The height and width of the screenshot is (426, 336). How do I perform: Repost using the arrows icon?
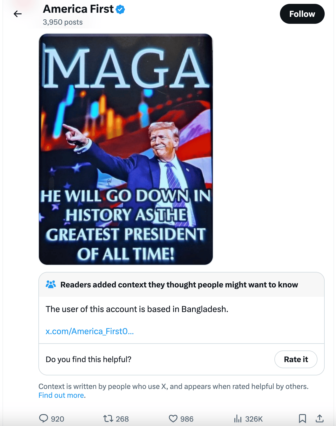click(108, 419)
